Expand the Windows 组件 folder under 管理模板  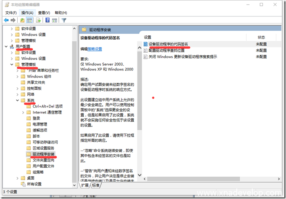pos(17,76)
